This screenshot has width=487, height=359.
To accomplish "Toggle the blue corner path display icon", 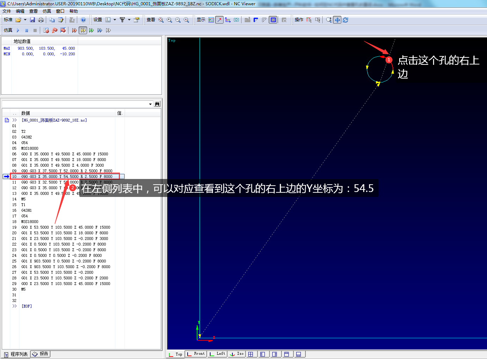I will tap(256, 20).
